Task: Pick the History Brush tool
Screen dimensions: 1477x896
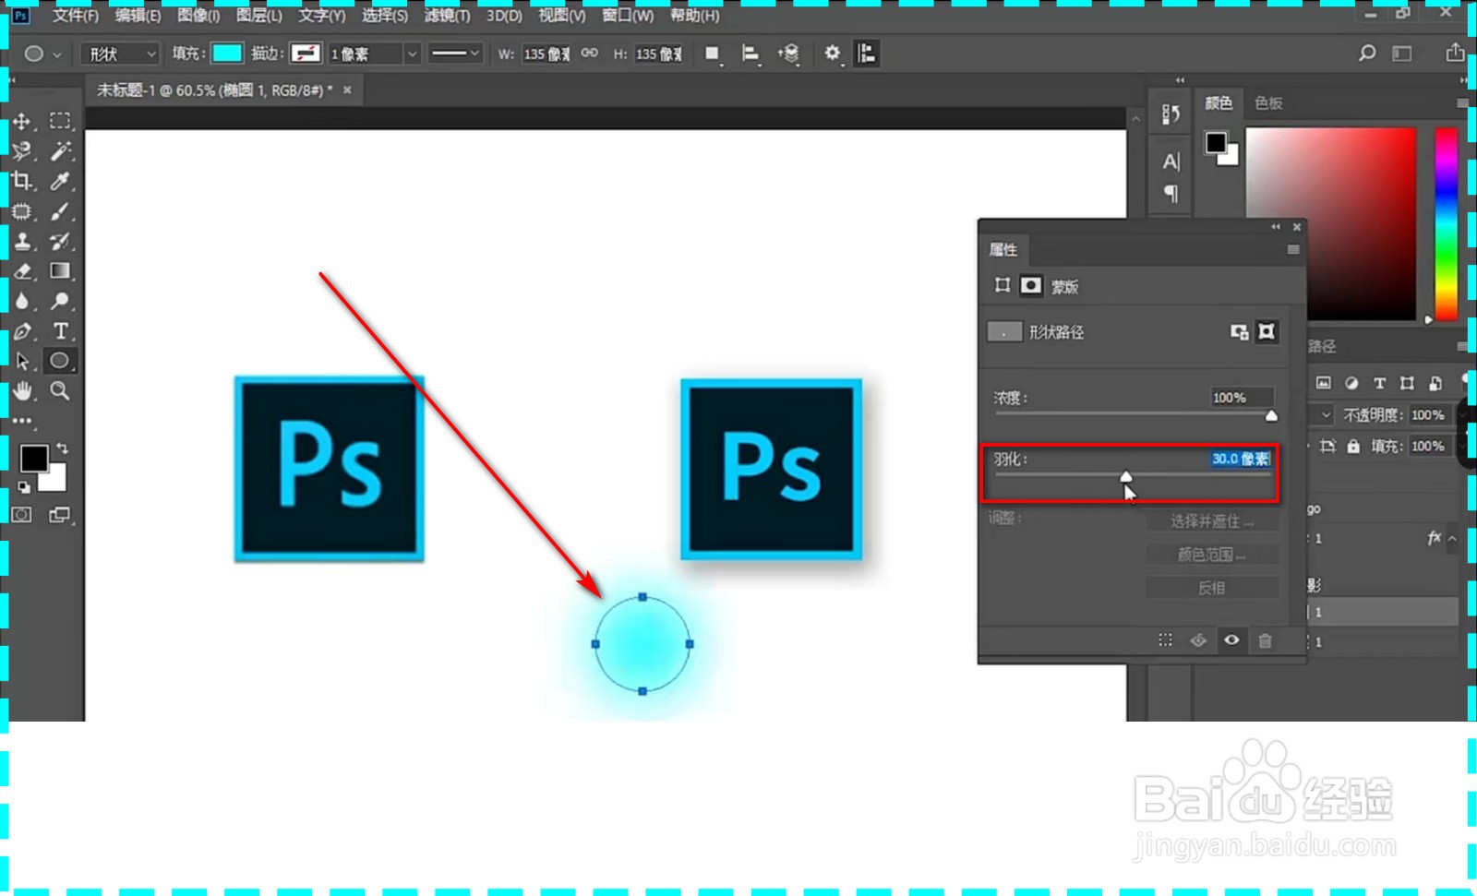Action: point(60,242)
